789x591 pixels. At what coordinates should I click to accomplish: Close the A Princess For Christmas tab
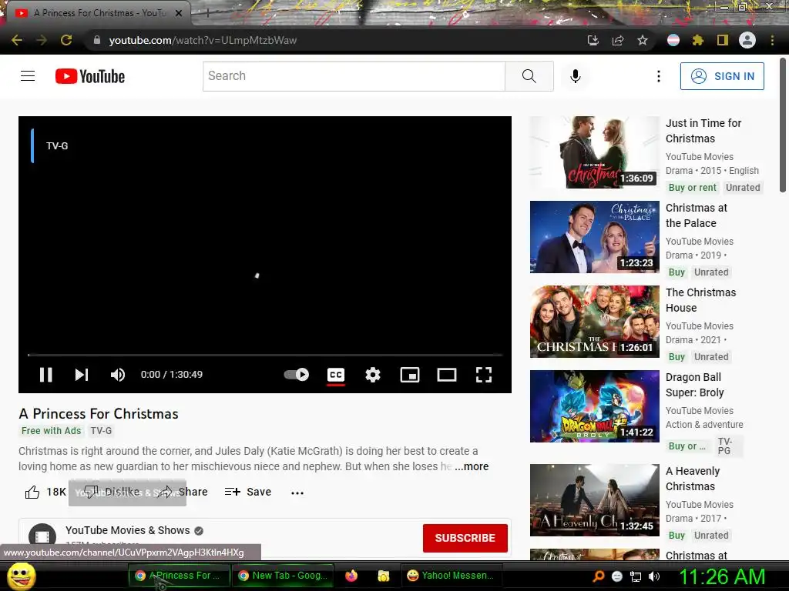179,13
